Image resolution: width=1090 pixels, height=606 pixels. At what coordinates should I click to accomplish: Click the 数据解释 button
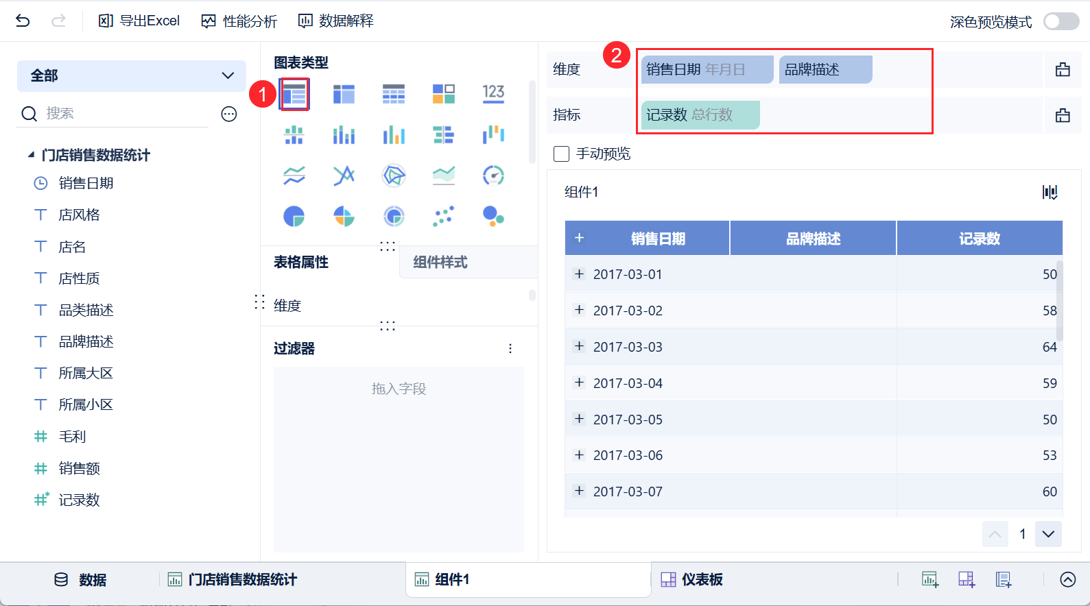coord(336,21)
